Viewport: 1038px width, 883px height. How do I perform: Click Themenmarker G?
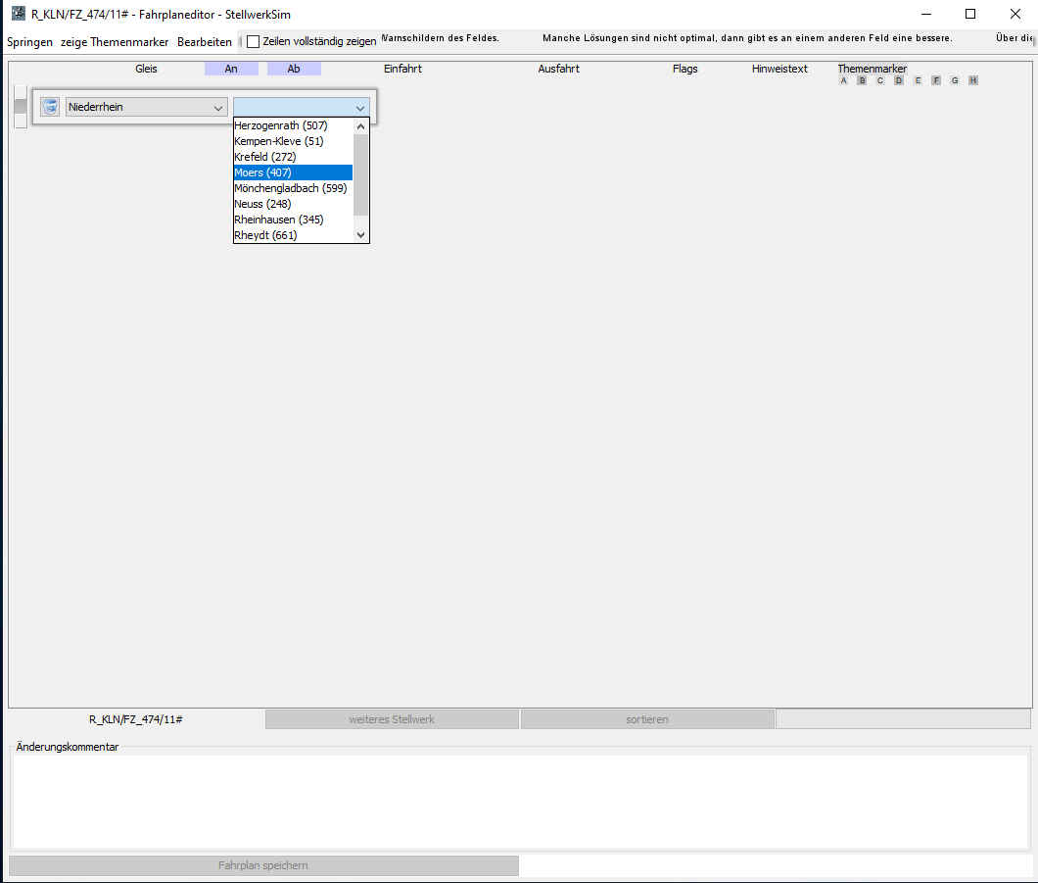[955, 80]
